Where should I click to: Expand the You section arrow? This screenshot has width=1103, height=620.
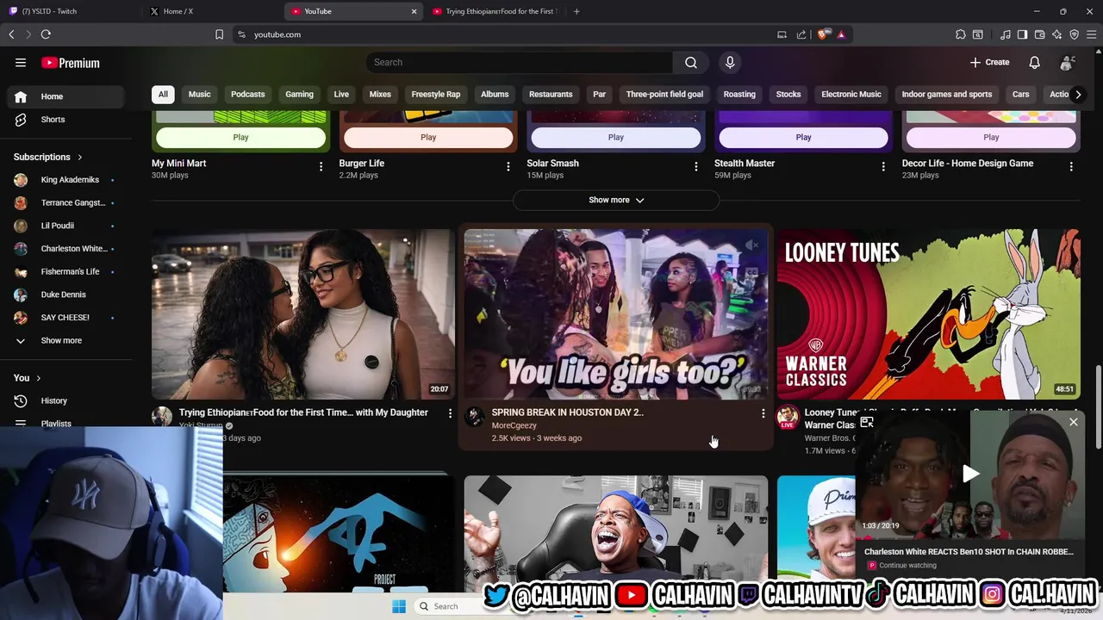coord(38,378)
